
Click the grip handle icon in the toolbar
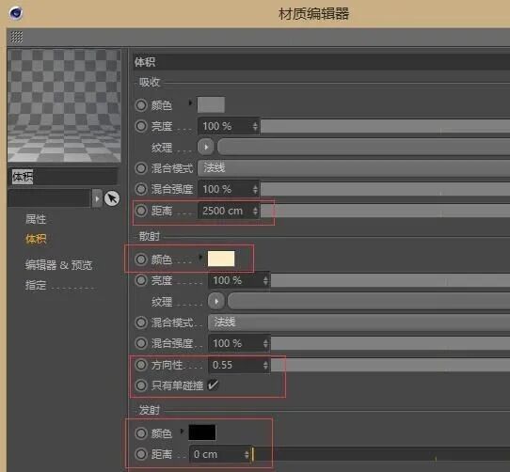click(17, 37)
